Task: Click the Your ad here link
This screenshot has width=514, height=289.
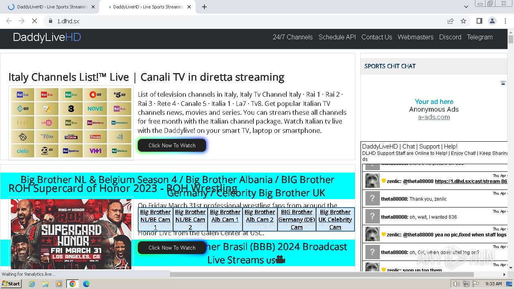Action: [x=434, y=102]
